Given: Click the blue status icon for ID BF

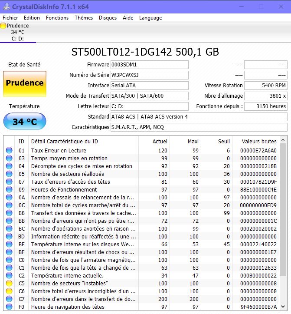Looking at the screenshot, I should (x=9, y=252).
